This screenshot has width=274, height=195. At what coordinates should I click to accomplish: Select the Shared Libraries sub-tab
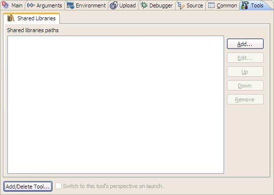point(32,18)
